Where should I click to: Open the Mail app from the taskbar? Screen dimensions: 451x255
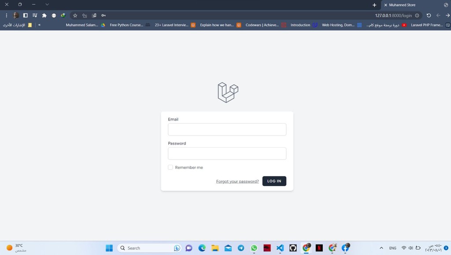tap(228, 248)
